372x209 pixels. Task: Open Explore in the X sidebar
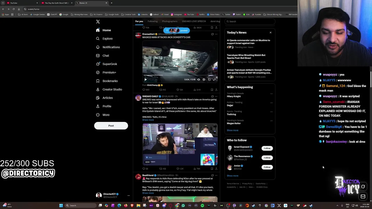(x=104, y=39)
